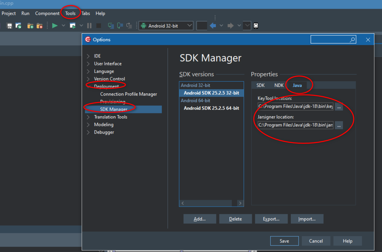Switch to the NDK properties tab
This screenshot has width=382, height=252.
click(x=279, y=85)
